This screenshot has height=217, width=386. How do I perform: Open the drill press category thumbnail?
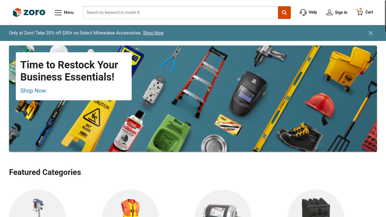(37, 203)
